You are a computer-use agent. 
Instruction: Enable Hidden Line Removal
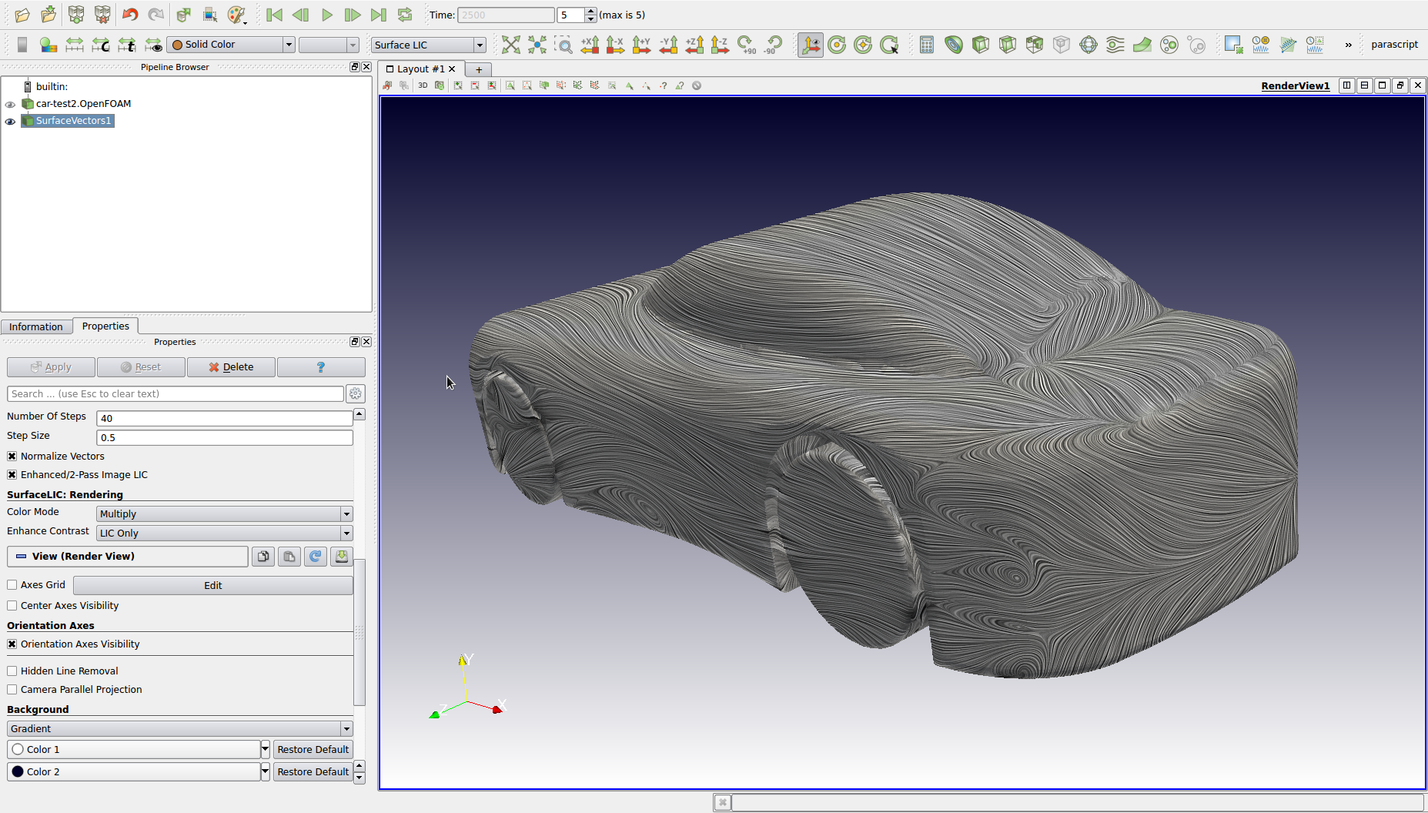tap(12, 671)
